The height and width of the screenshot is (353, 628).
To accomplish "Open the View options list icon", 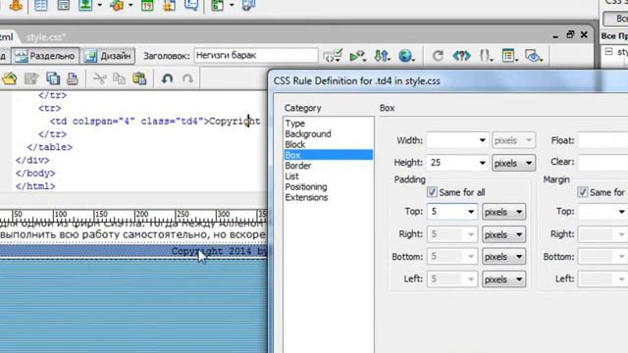I will pyautogui.click(x=509, y=56).
